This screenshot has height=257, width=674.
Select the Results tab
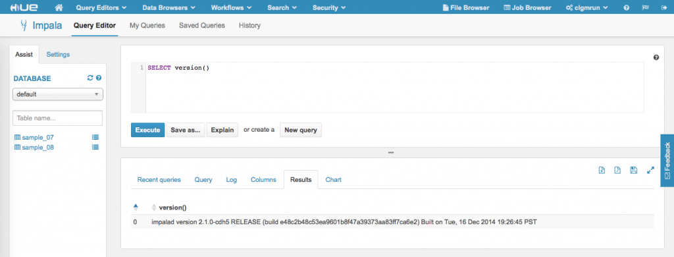[301, 179]
